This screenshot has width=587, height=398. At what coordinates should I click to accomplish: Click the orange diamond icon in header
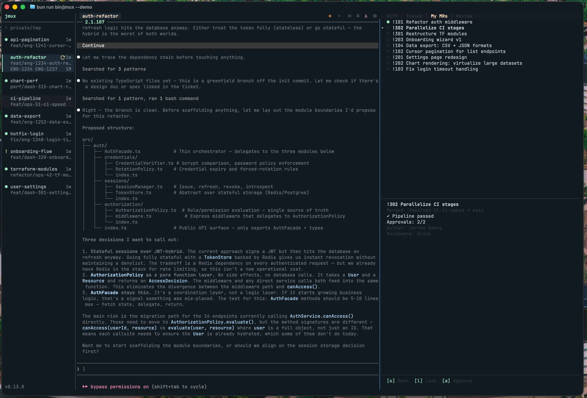330,16
